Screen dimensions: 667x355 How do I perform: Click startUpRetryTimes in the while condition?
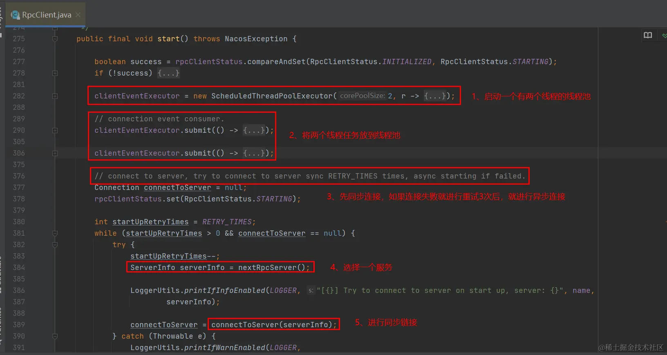[164, 233]
